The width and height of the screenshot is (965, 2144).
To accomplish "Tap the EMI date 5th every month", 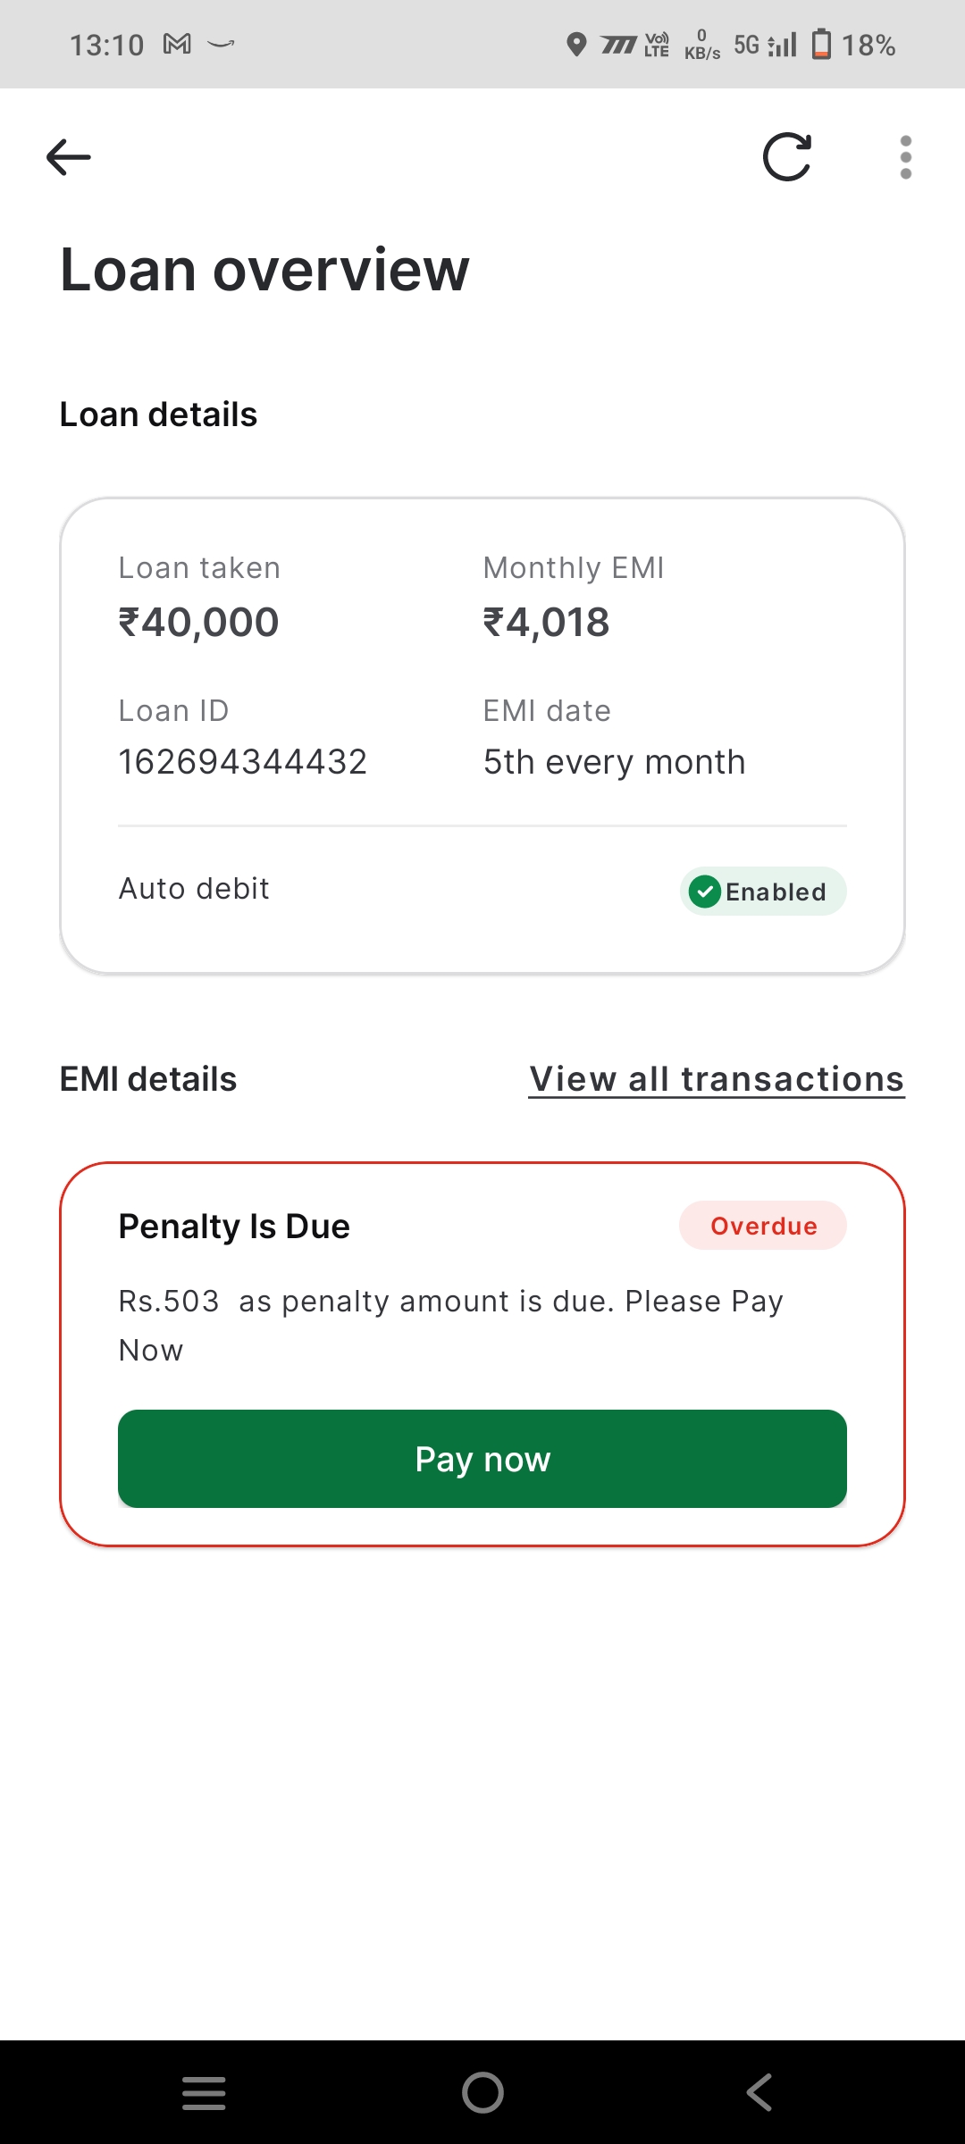I will [614, 762].
